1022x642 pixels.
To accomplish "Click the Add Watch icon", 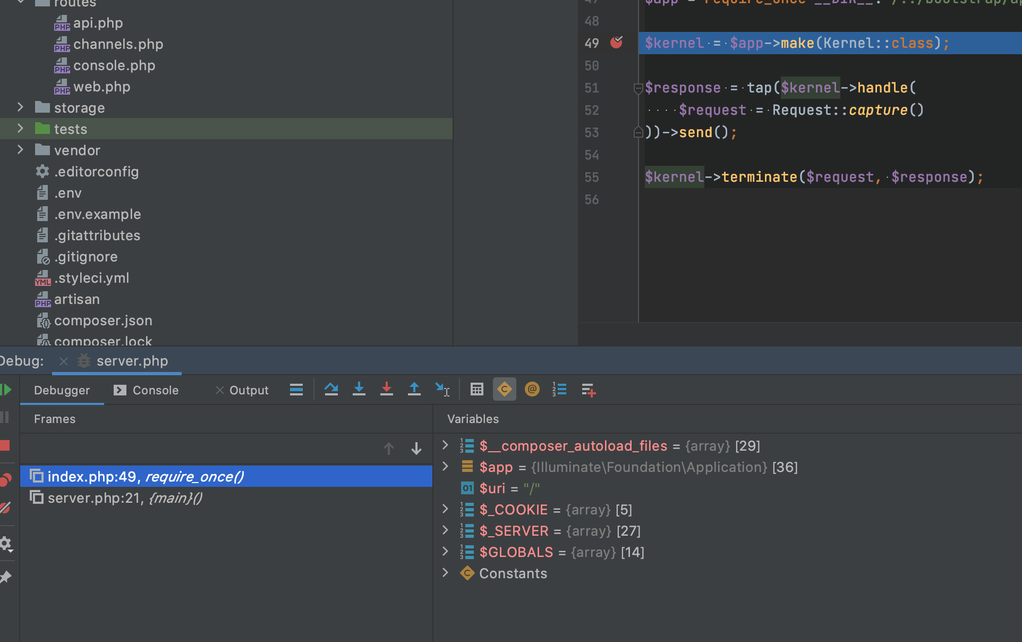I will click(588, 390).
